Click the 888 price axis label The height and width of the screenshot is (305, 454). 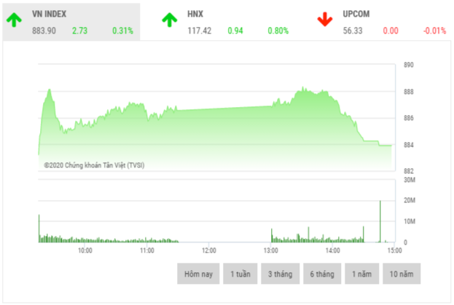(409, 92)
